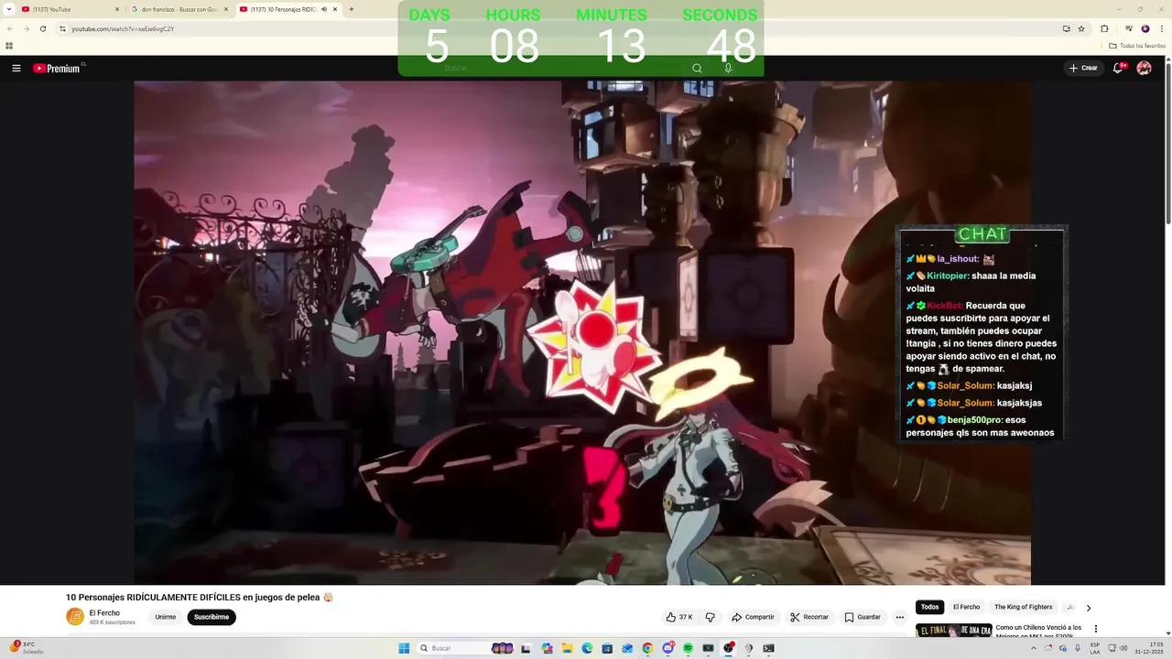
Task: Select The King of Fighters chip
Action: tap(1024, 607)
